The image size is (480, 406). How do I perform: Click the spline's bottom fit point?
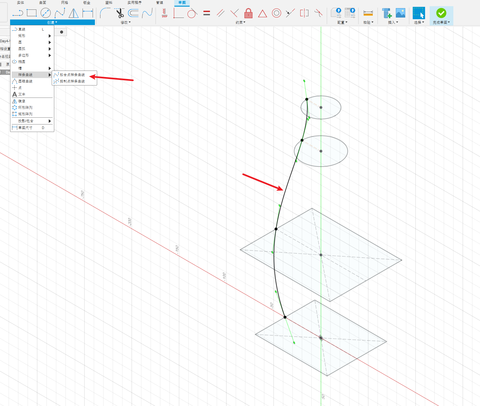[x=285, y=317]
